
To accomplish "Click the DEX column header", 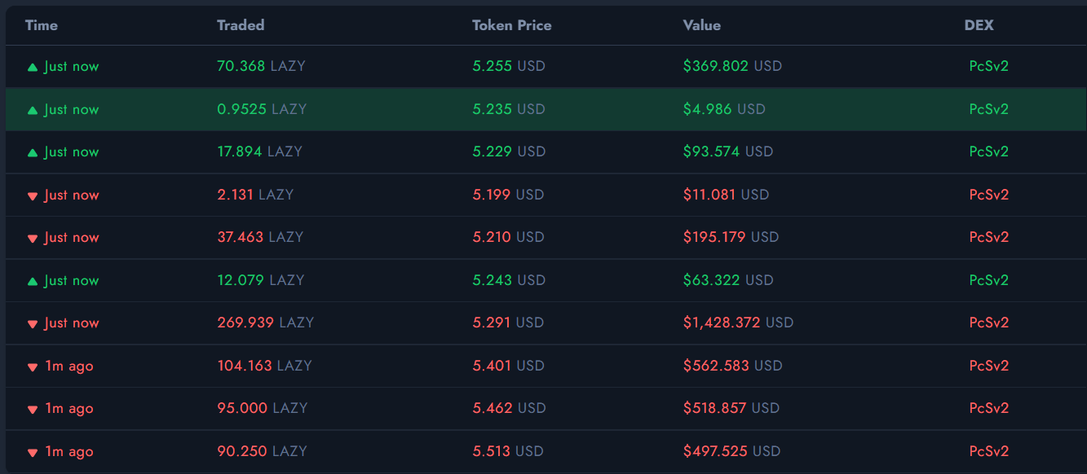I will pyautogui.click(x=979, y=25).
